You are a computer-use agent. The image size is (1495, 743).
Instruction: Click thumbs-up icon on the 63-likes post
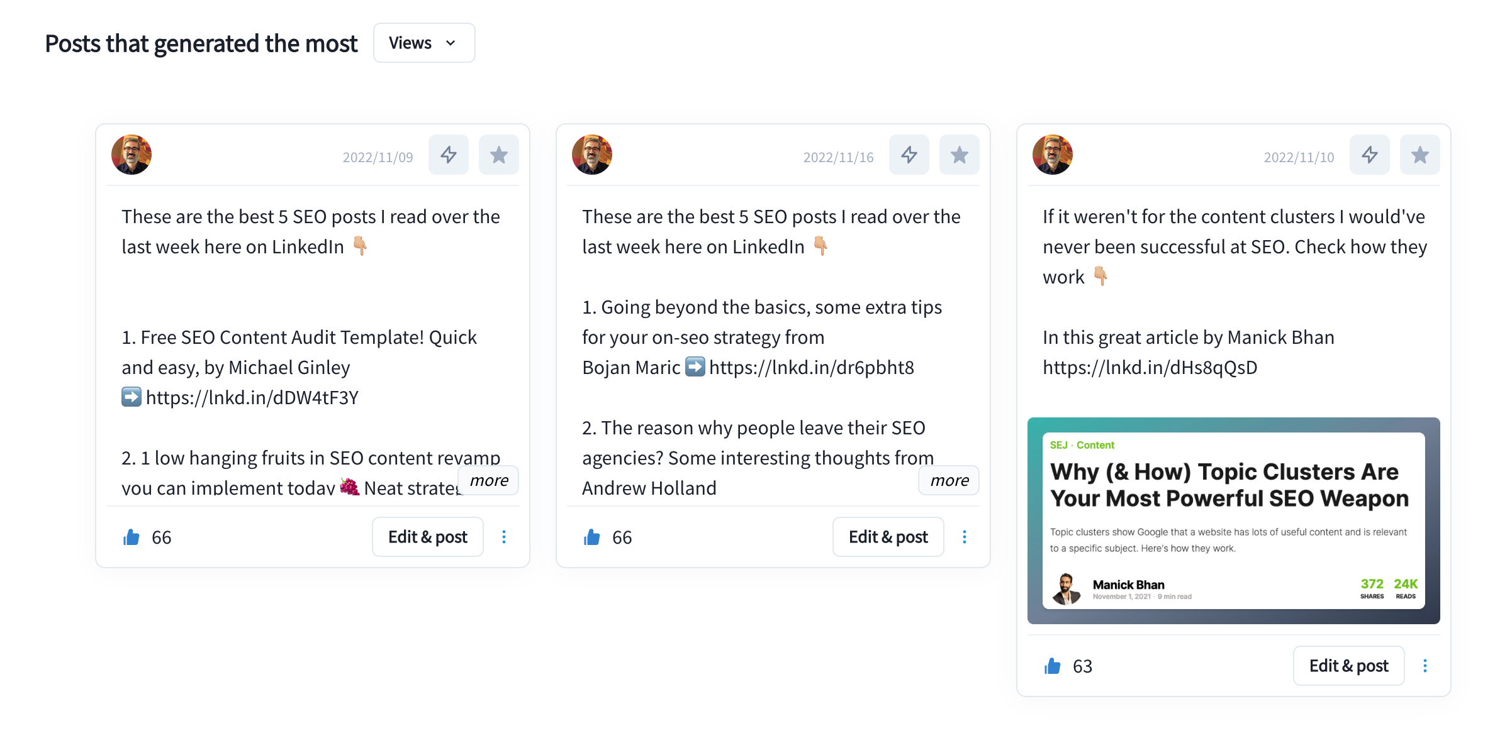(1053, 666)
